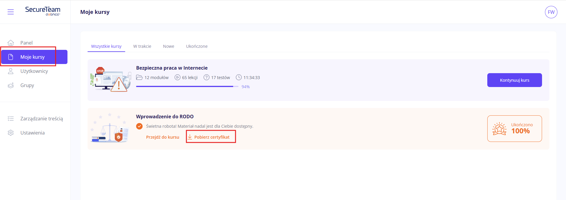Click the Wprowadzenie do RODO thumbnail
Image resolution: width=566 pixels, height=200 pixels.
coord(110,129)
